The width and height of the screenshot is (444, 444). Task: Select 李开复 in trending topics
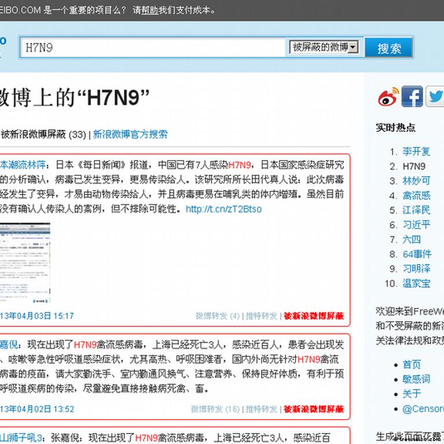[x=416, y=152]
